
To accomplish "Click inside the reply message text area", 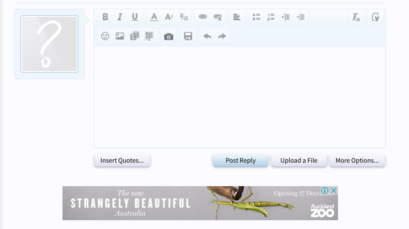I will 239,96.
